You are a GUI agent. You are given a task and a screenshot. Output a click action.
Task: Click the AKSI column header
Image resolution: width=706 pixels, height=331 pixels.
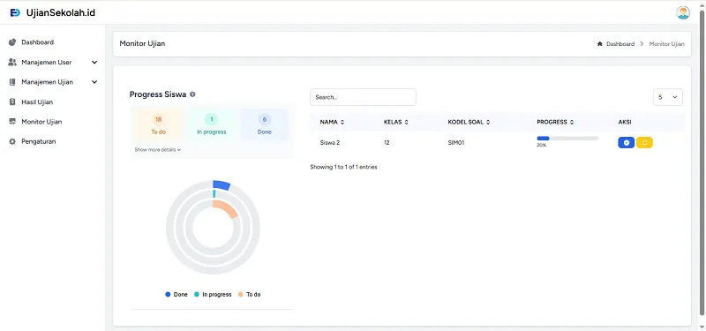click(x=625, y=122)
